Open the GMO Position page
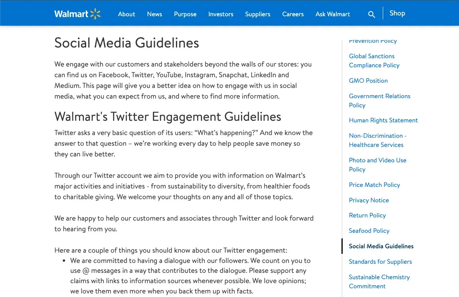This screenshot has height=297, width=459. (368, 81)
